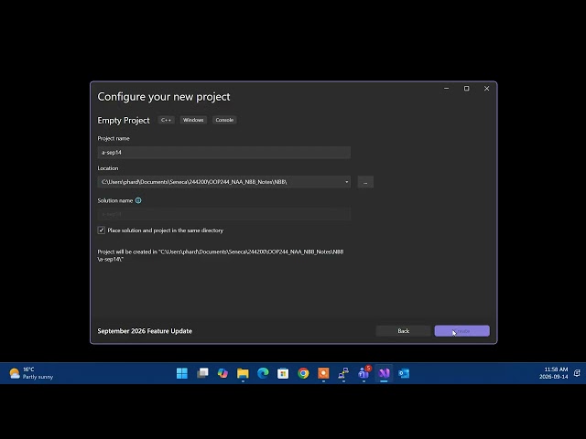The image size is (586, 439).
Task: Click into the Project name field
Action: 223,153
